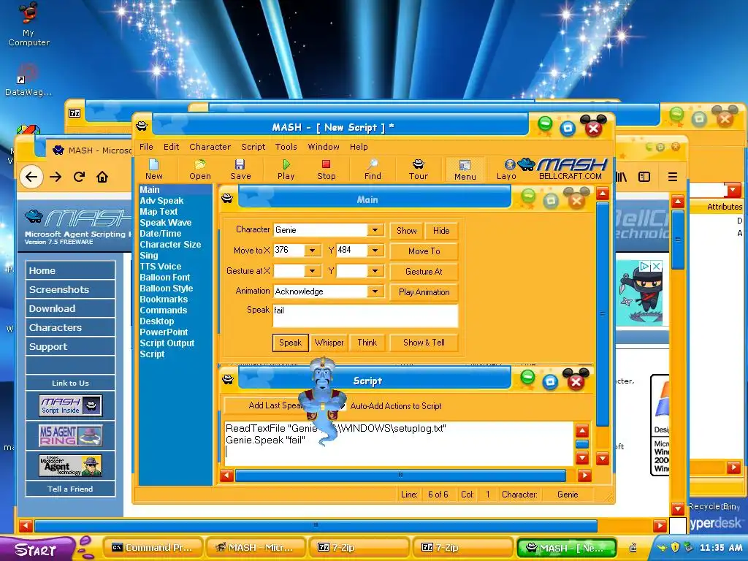Switch to Command Prompt in the taskbar
The width and height of the screenshot is (748, 561).
click(153, 548)
